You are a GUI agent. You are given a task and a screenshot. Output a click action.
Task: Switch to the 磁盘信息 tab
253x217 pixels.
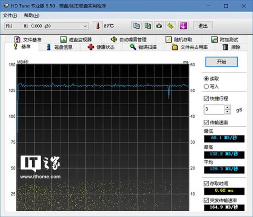(x=60, y=47)
